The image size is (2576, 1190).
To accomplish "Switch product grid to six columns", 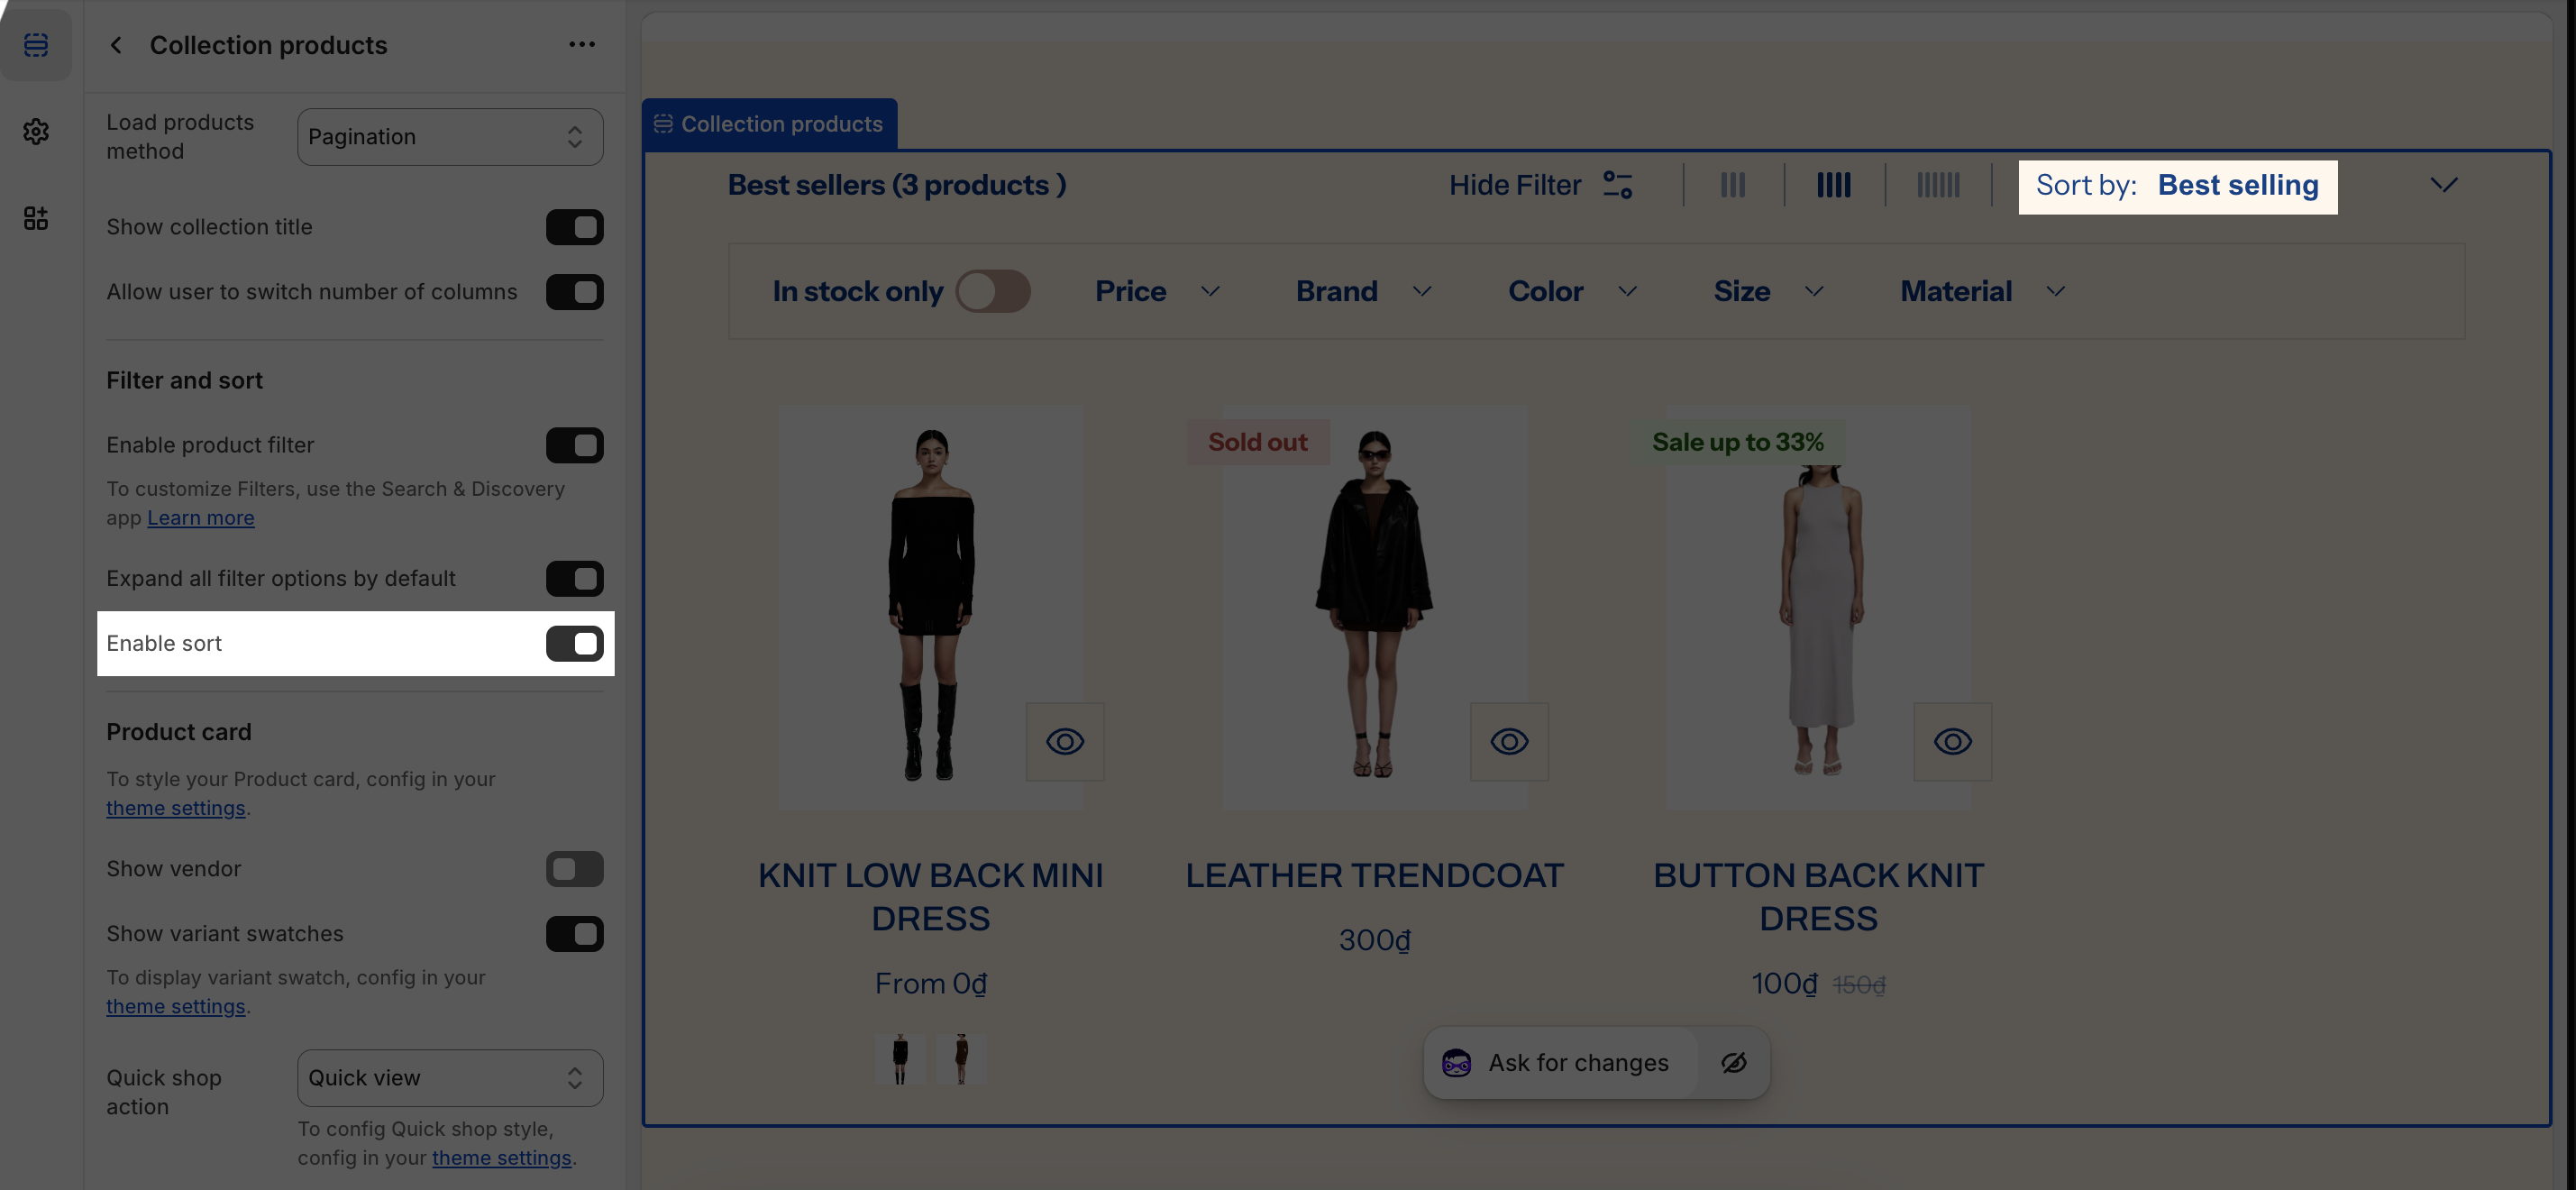I will click(1937, 185).
